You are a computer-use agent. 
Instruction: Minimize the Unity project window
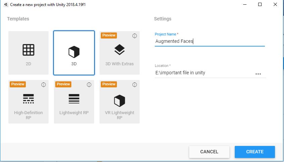245,5
